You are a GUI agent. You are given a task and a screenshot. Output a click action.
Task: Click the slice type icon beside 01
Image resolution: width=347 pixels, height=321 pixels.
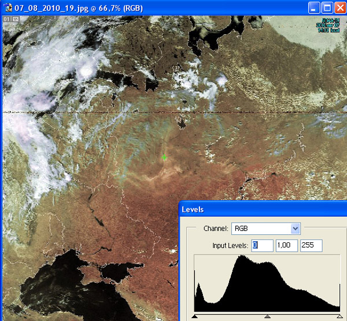[x=15, y=20]
